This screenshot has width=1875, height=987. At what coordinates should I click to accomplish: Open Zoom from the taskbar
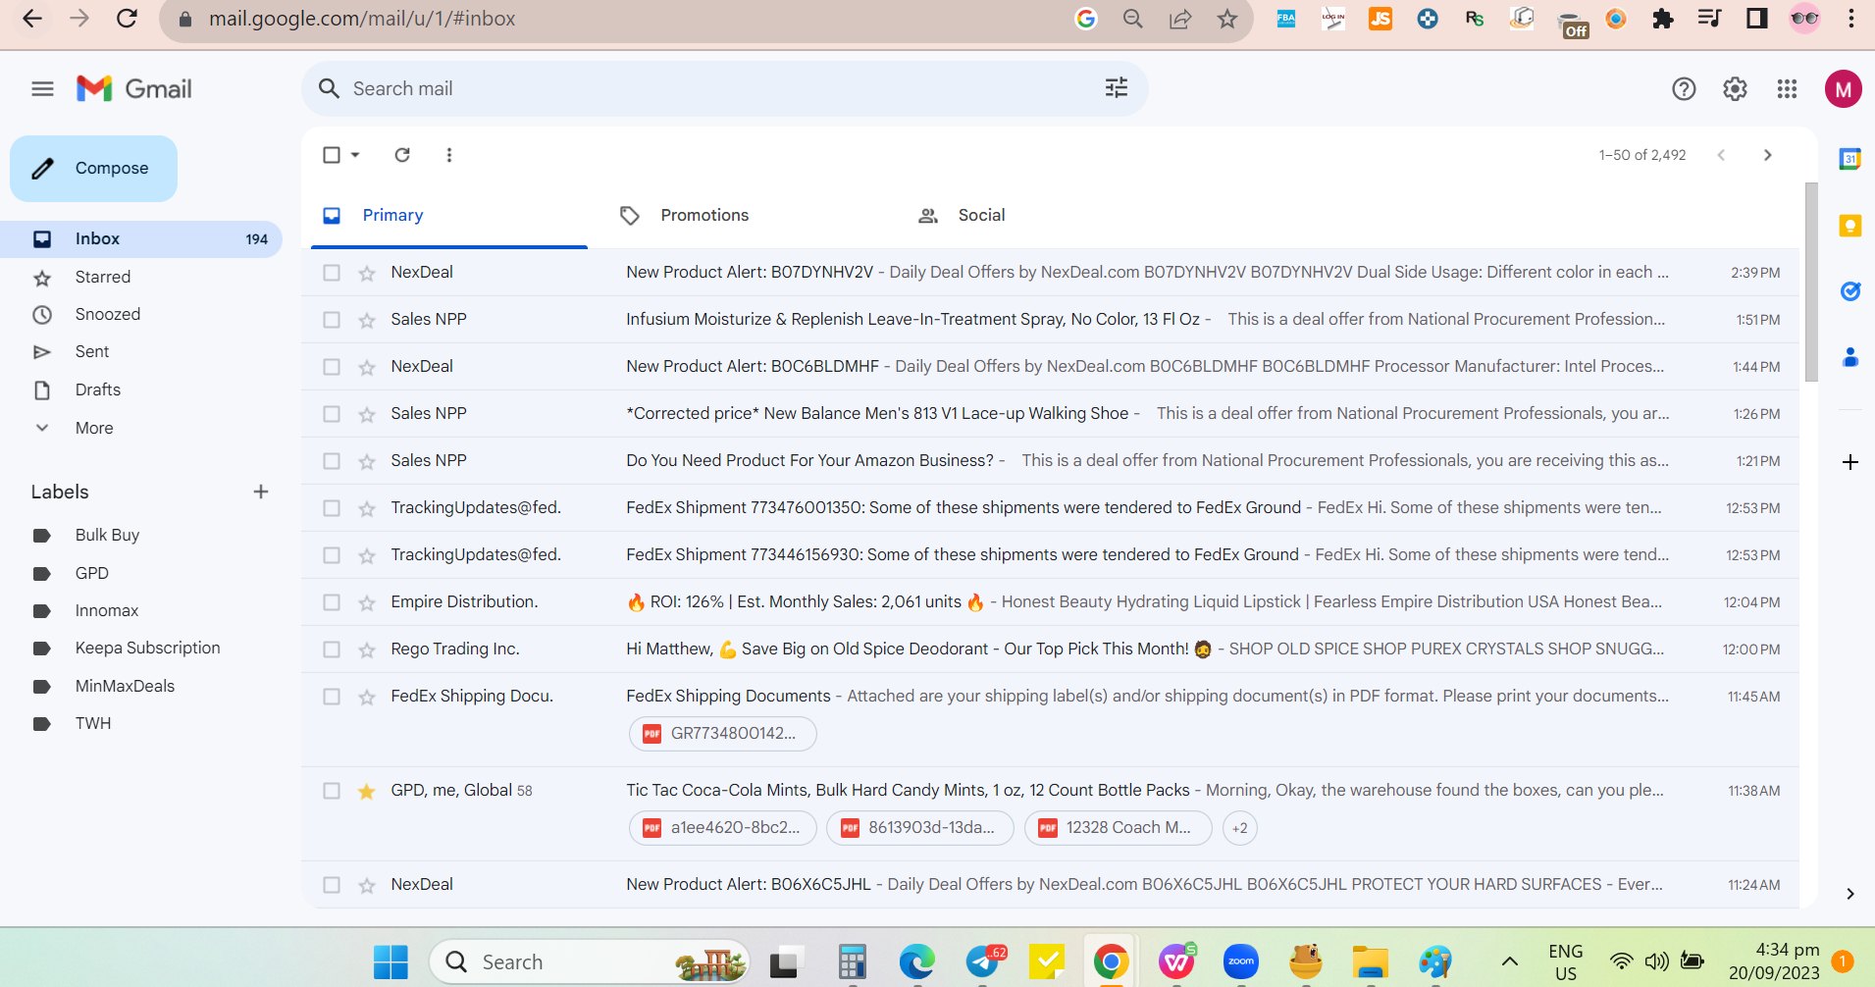tap(1241, 961)
